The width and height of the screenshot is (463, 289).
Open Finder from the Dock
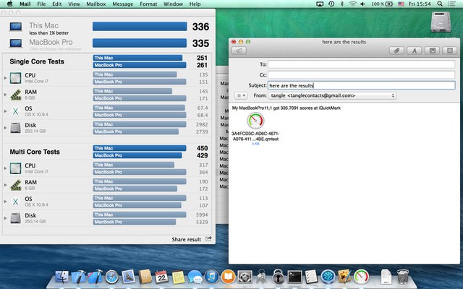pyautogui.click(x=62, y=277)
